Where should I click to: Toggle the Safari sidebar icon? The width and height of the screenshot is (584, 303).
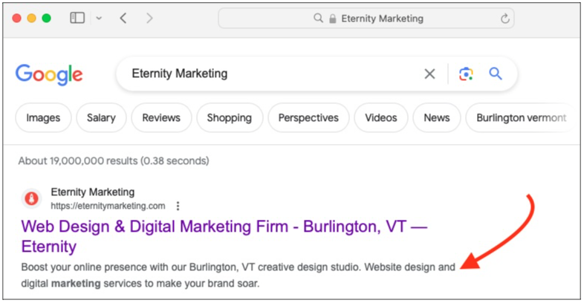pyautogui.click(x=77, y=18)
